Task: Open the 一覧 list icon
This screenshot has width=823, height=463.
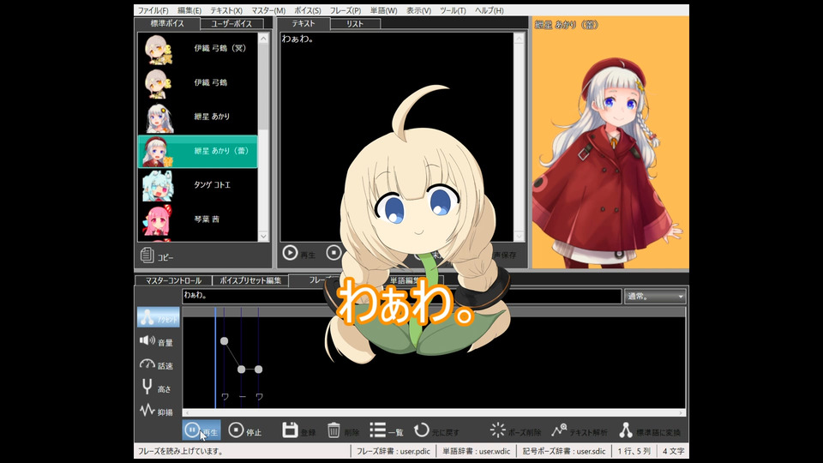Action: click(377, 430)
